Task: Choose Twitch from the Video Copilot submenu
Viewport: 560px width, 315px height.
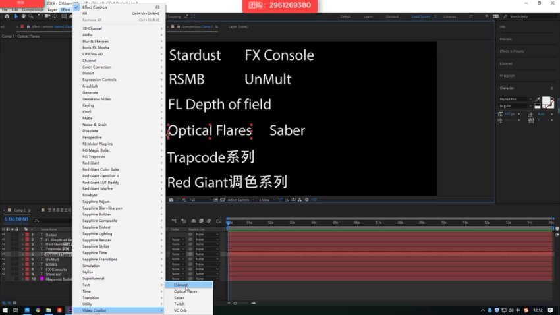Action: (x=188, y=304)
